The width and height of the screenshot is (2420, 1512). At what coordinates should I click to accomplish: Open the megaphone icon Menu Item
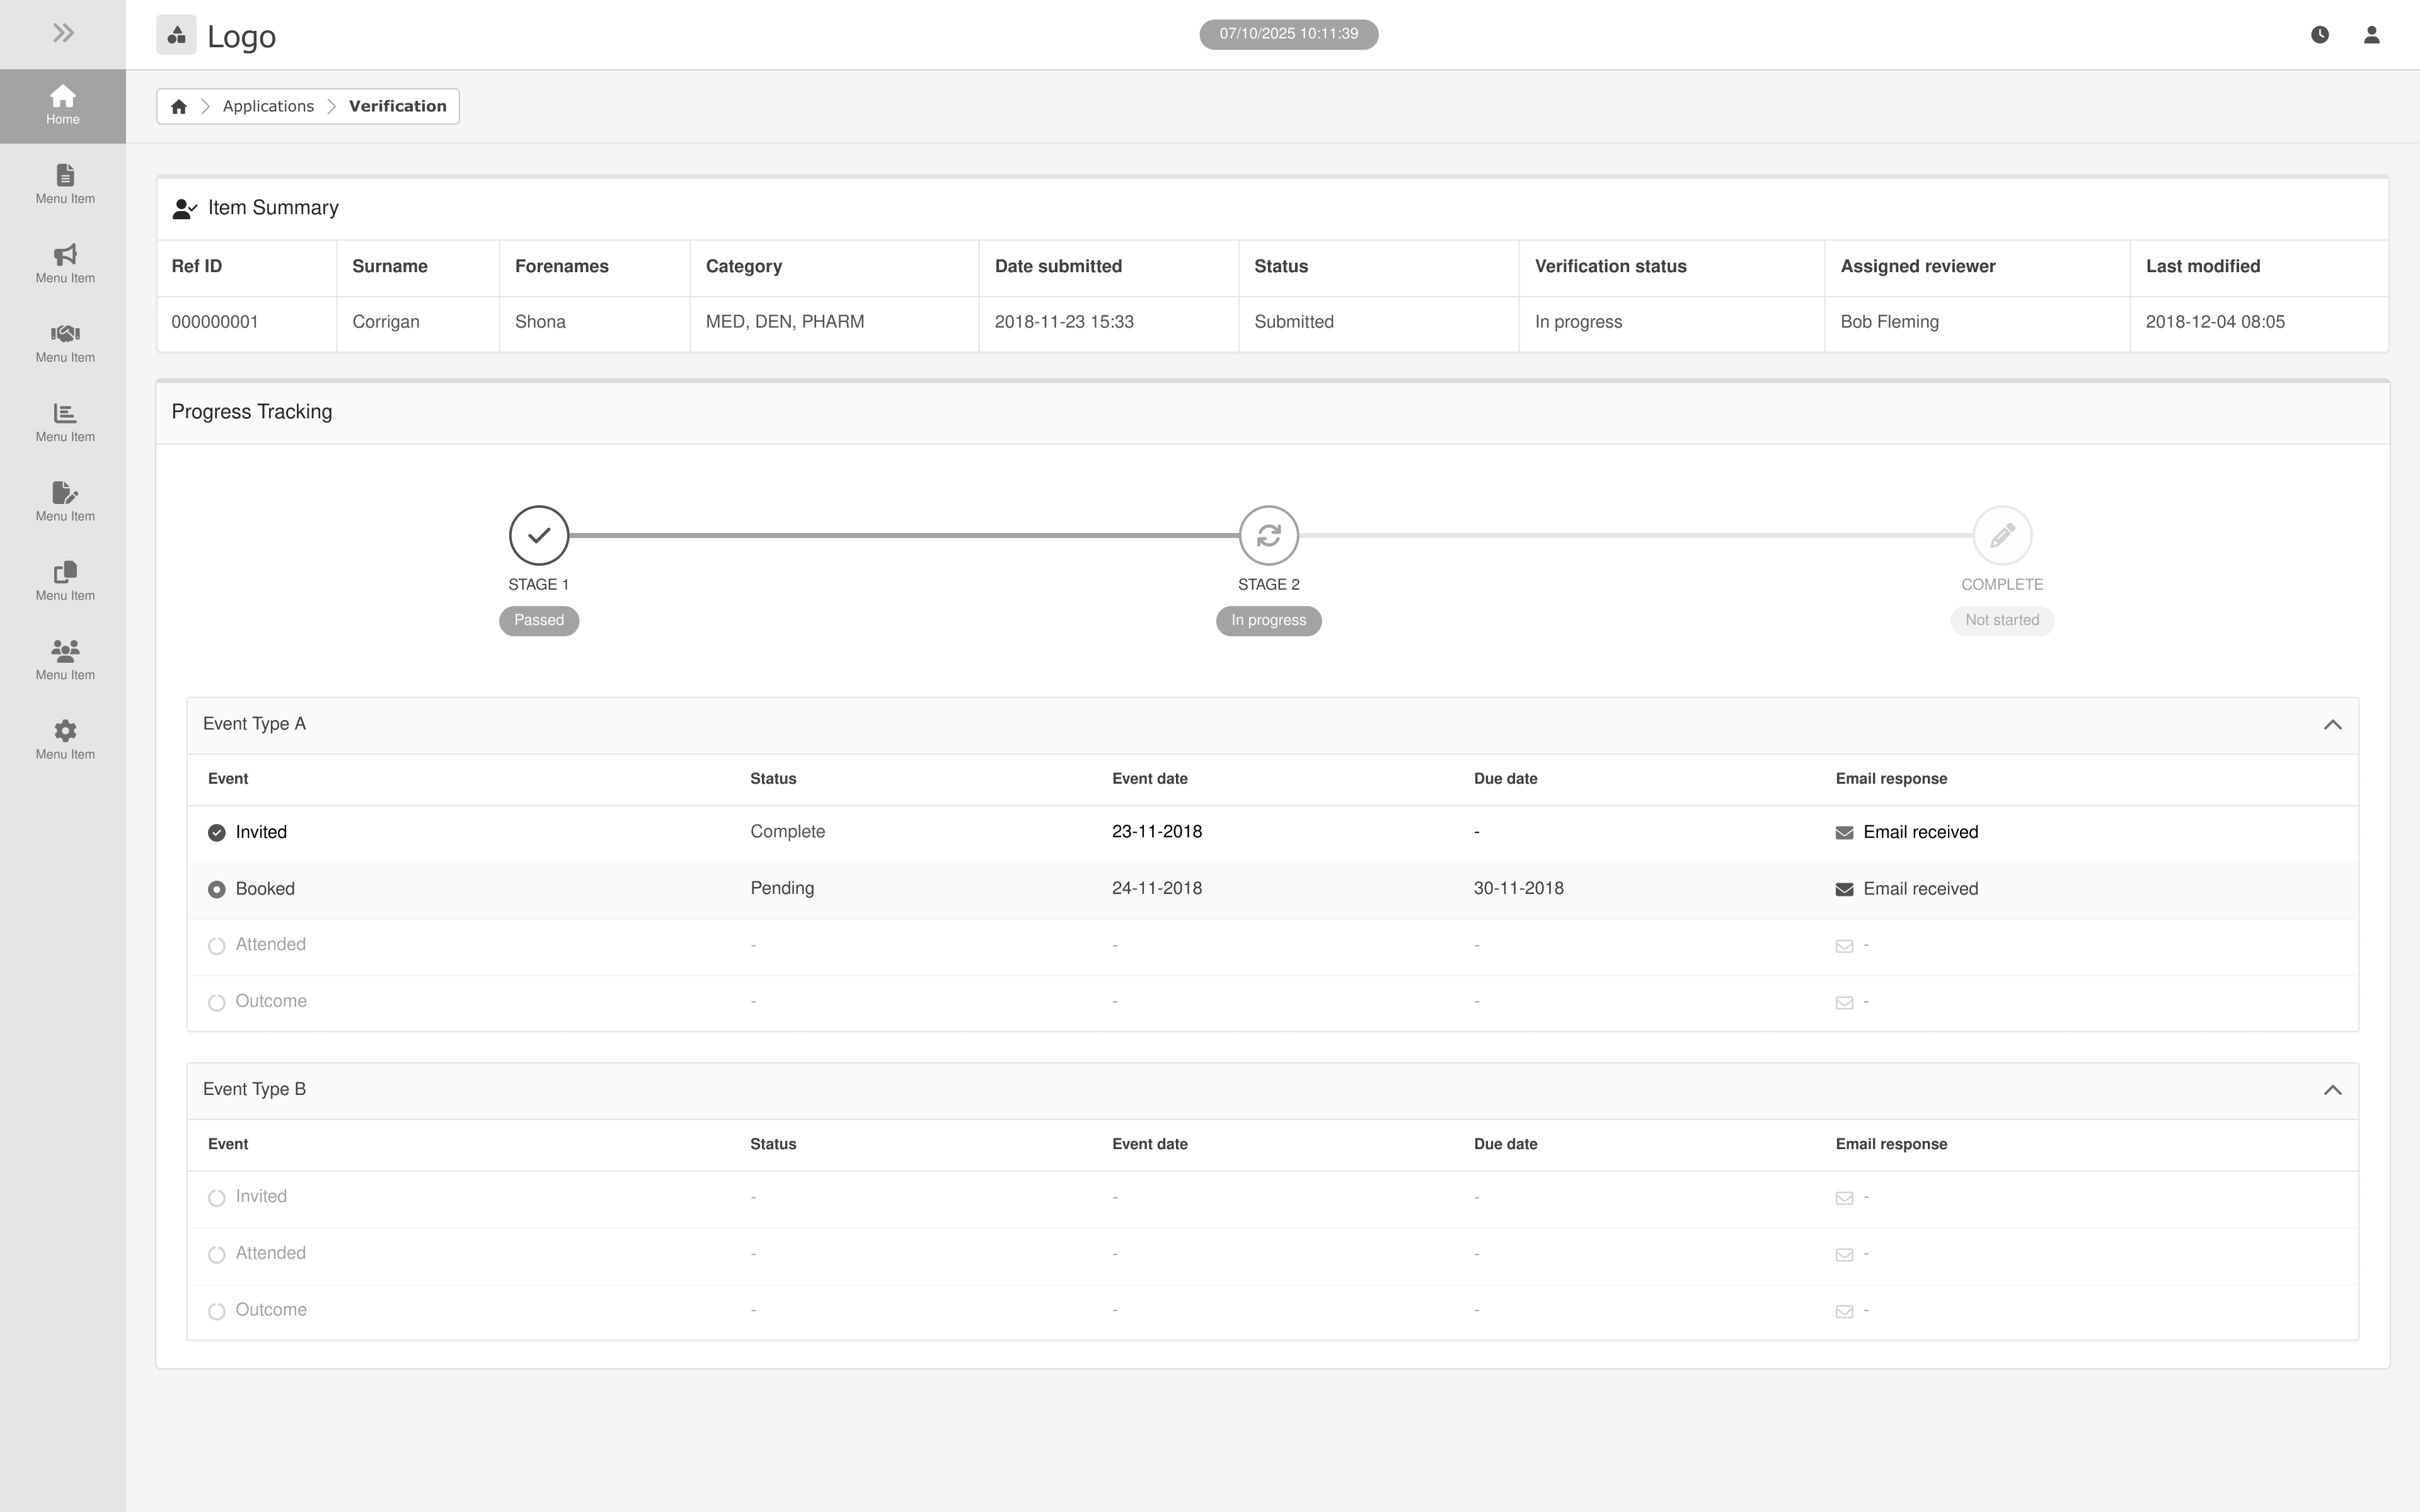pos(65,264)
